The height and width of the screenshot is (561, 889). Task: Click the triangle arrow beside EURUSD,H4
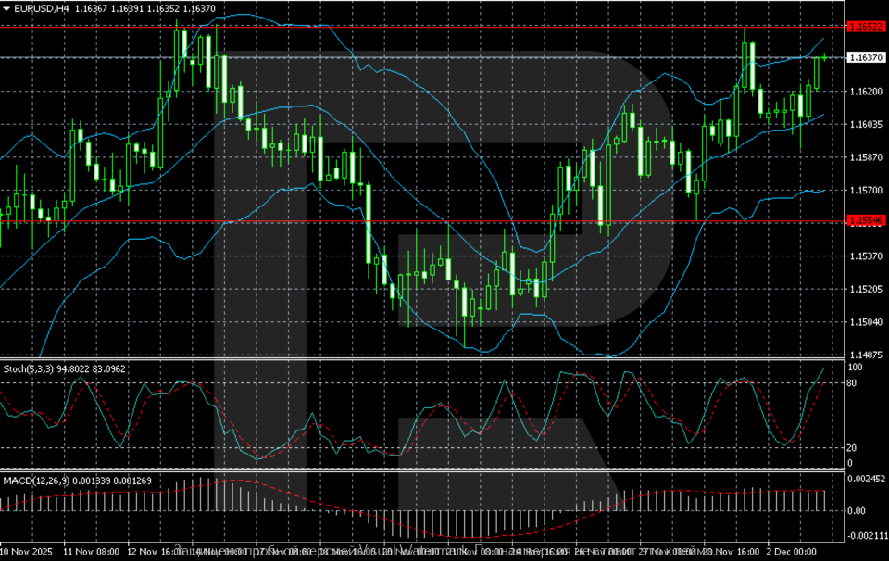tap(6, 8)
